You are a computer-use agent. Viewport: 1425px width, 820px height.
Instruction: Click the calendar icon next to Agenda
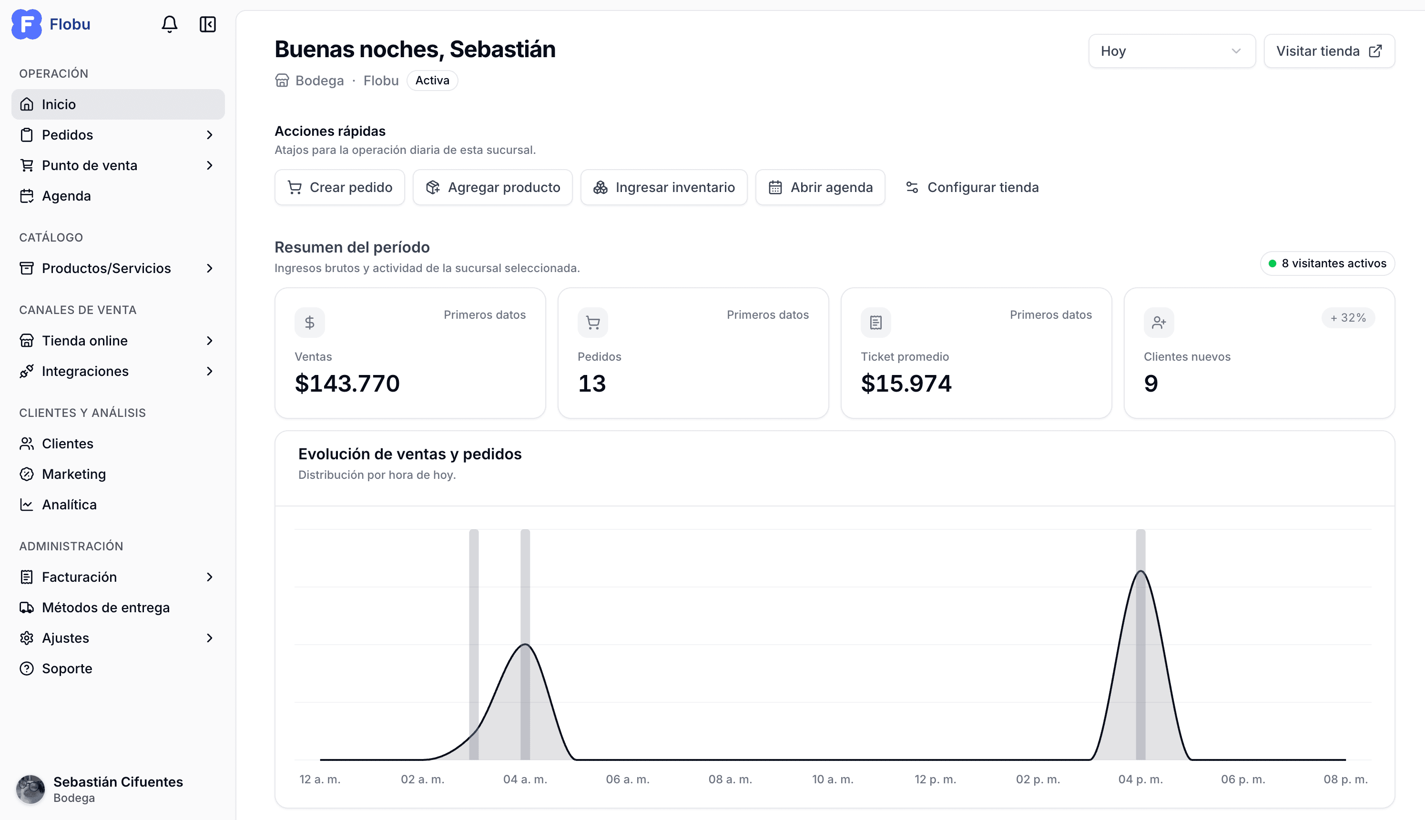tap(27, 196)
